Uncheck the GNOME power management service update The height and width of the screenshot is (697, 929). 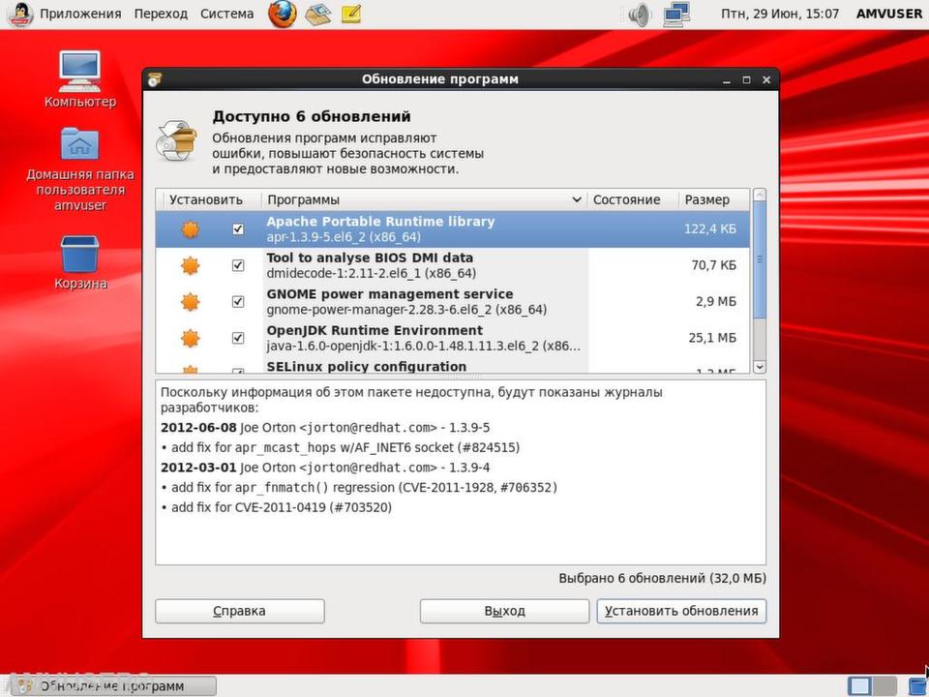pyautogui.click(x=238, y=302)
